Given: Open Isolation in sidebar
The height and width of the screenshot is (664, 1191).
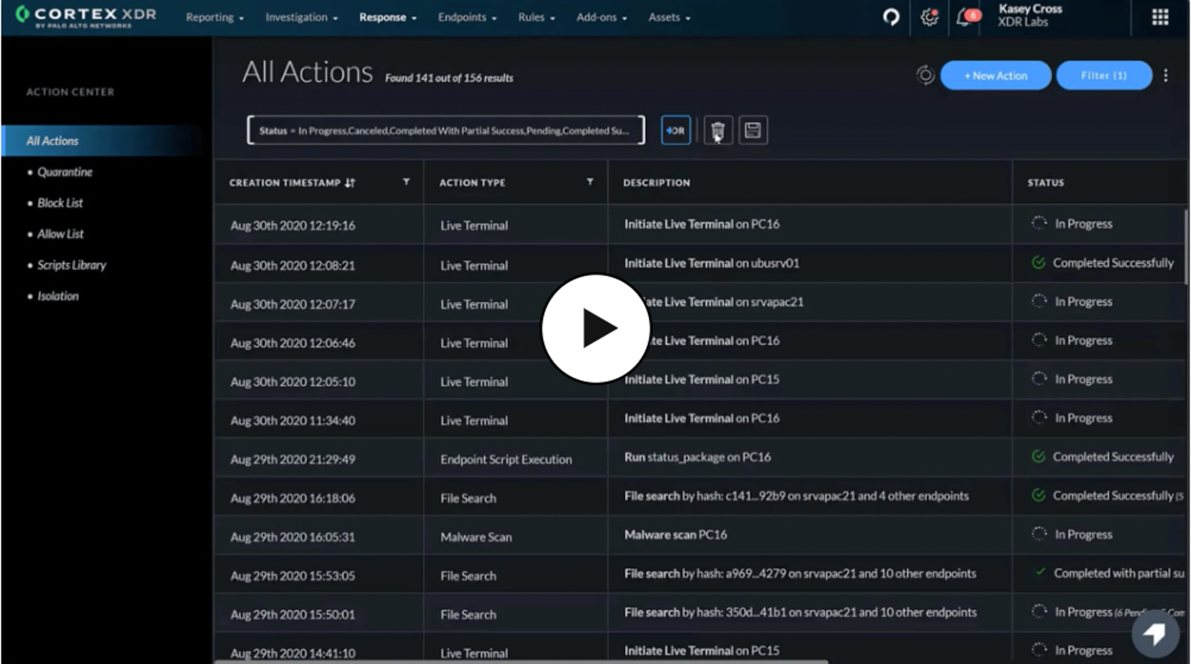Looking at the screenshot, I should point(58,296).
